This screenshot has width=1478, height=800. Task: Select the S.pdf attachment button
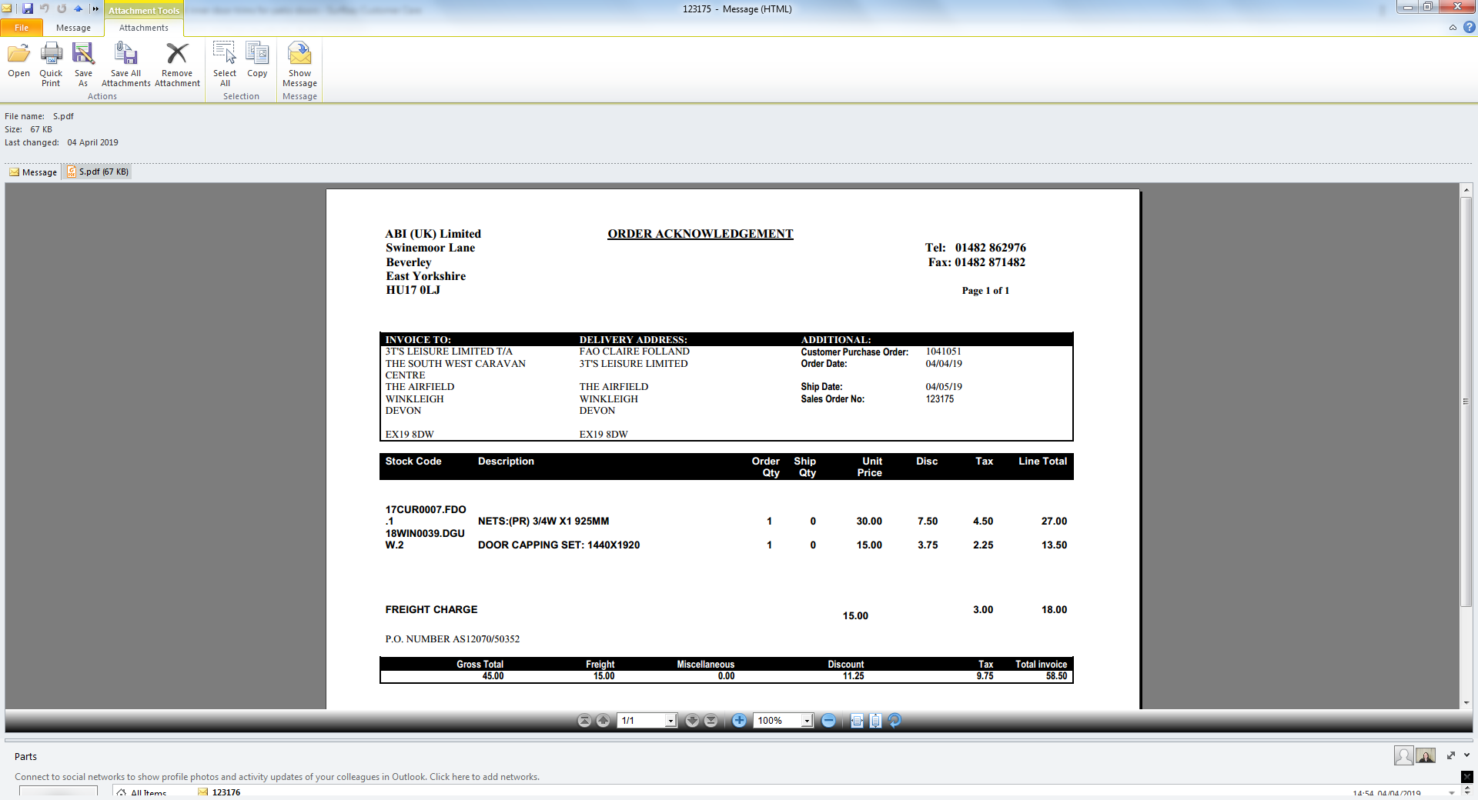click(x=98, y=172)
